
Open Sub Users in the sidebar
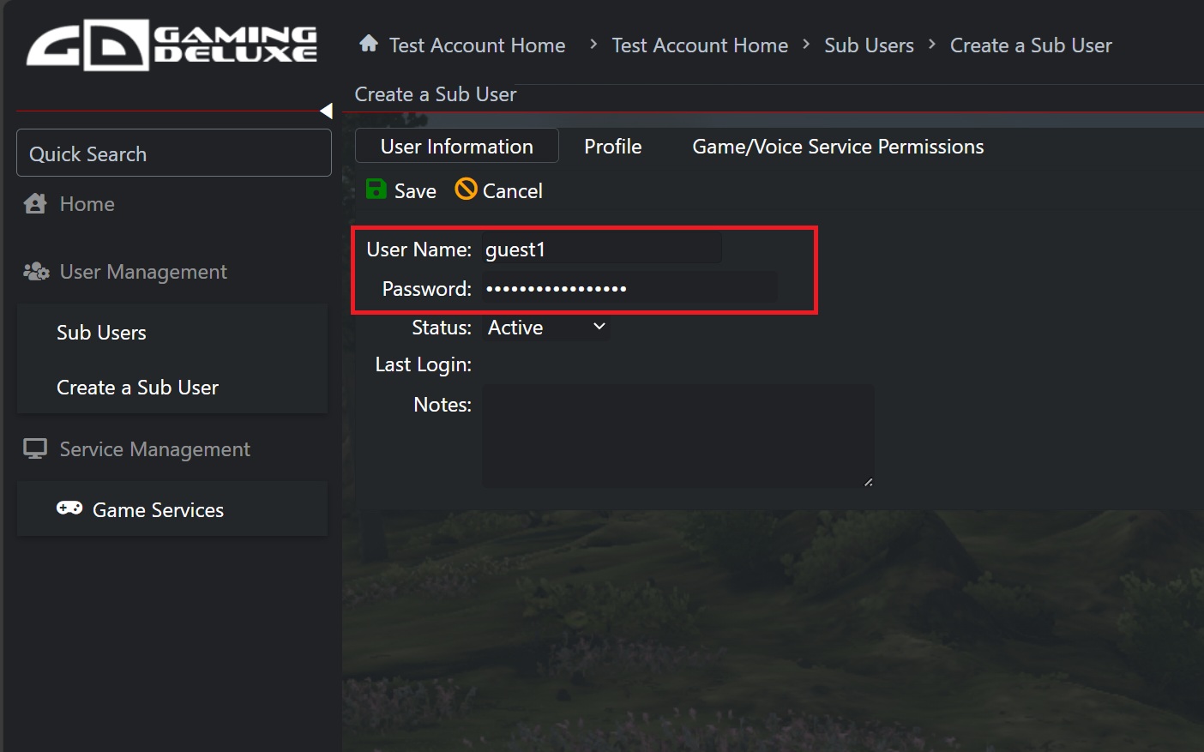101,333
